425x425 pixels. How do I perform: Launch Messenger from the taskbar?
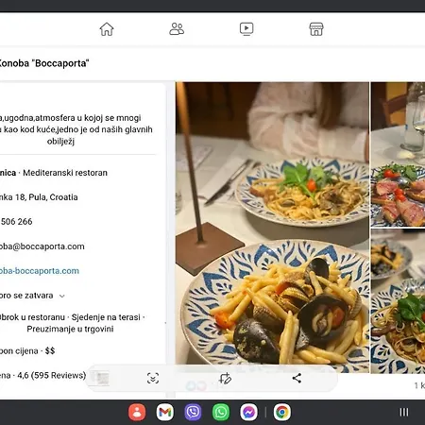tap(248, 412)
